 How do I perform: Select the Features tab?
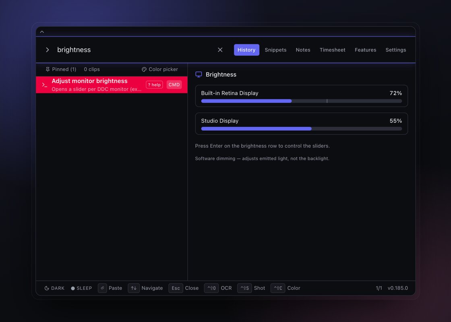tap(365, 50)
